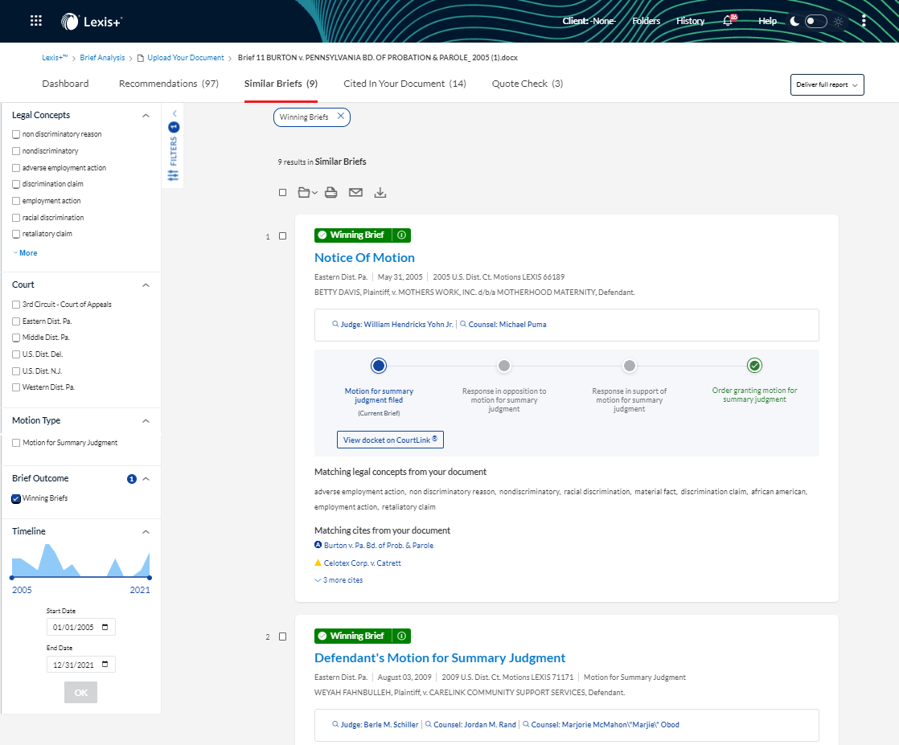
Task: Remove the Winning Briefs filter chip
Action: coord(340,117)
